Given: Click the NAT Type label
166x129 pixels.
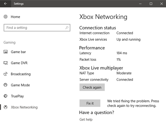Looking at the screenshot, I should (x=87, y=73).
